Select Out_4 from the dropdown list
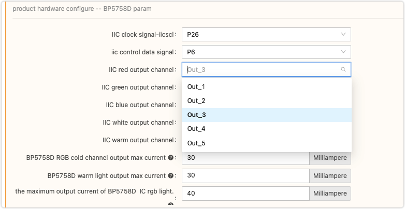The height and width of the screenshot is (209, 405). (267, 129)
